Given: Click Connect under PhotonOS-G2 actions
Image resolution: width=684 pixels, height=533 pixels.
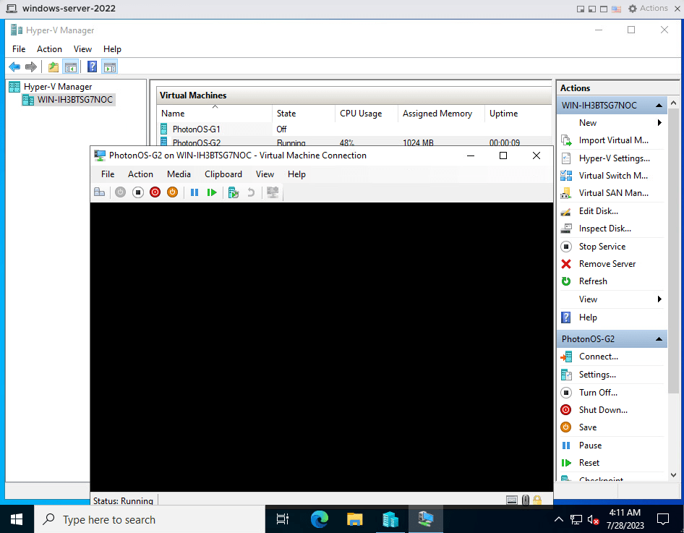Looking at the screenshot, I should click(598, 357).
